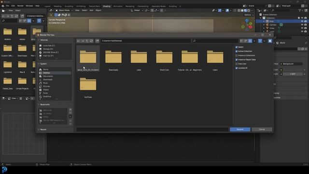Toggle viewport overlays in 3D header
309x174 pixels.
tap(227, 11)
